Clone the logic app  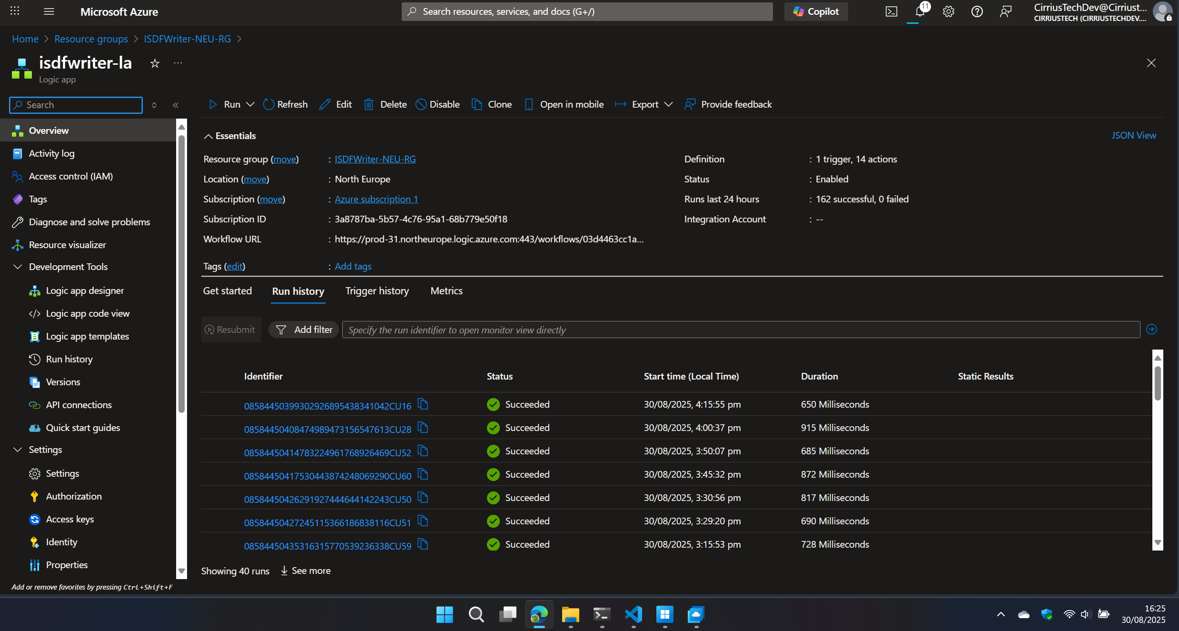pos(492,104)
